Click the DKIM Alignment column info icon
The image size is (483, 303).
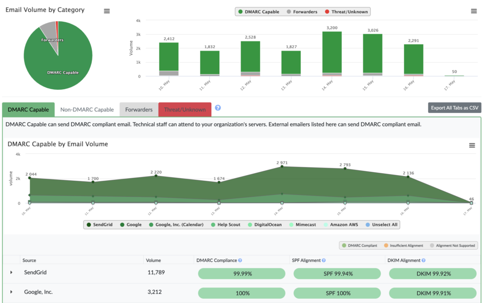[x=424, y=261]
